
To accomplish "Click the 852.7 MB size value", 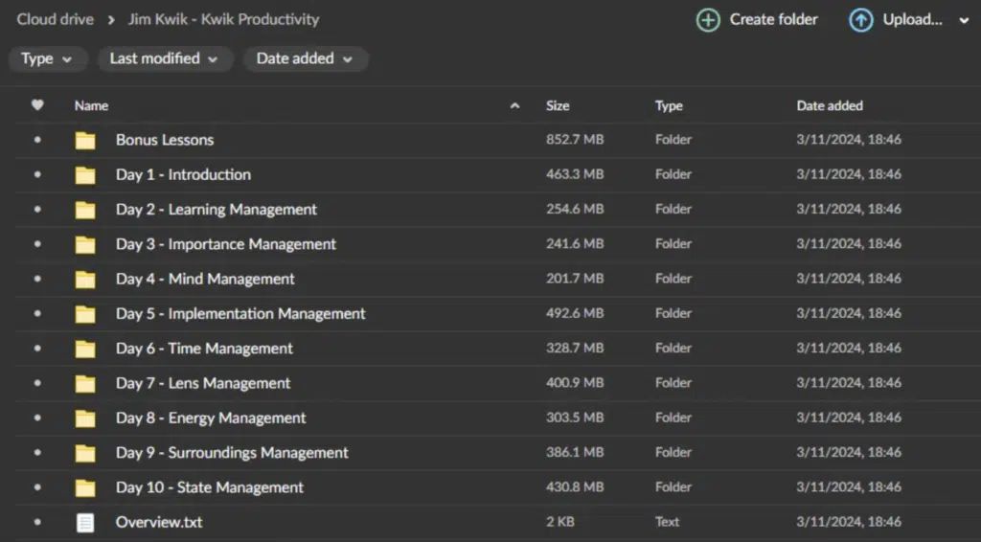I will point(575,140).
